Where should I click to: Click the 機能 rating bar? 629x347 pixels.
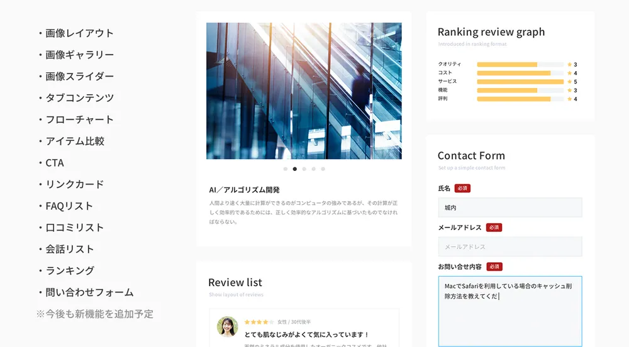(x=520, y=90)
